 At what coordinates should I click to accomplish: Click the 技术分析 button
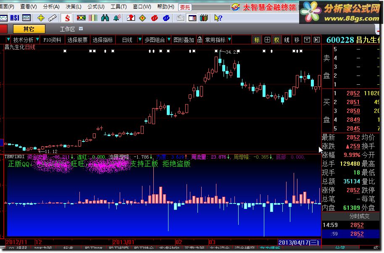[x=23, y=39]
